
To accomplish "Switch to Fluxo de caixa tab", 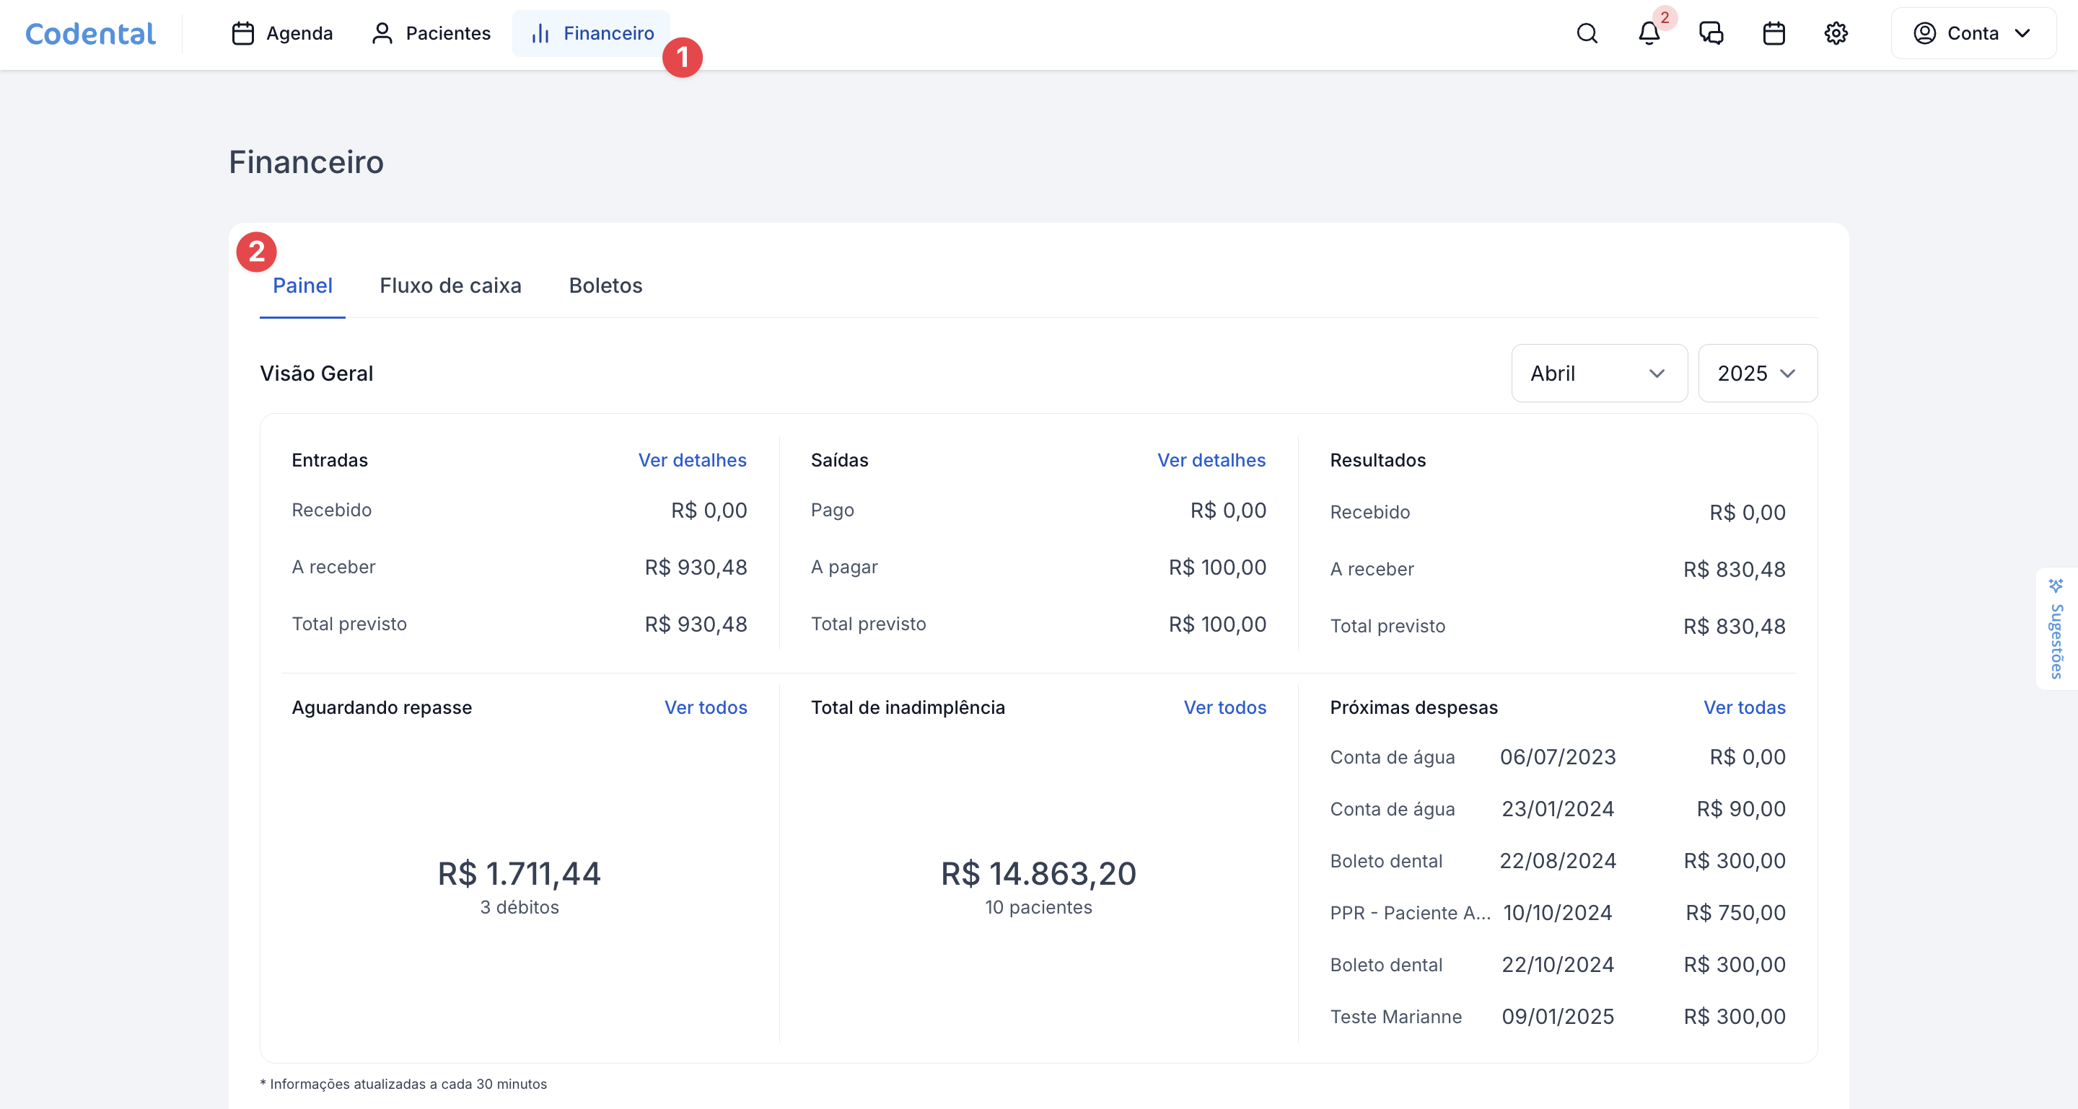I will pyautogui.click(x=450, y=286).
